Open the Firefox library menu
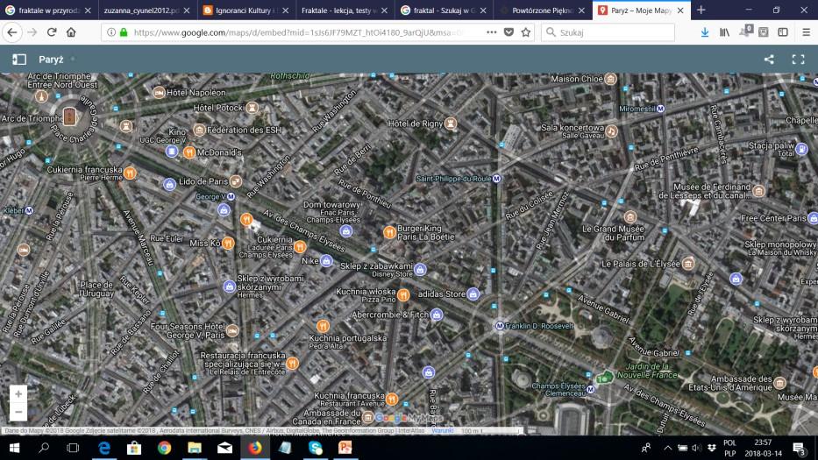This screenshot has height=460, width=818. [x=724, y=32]
